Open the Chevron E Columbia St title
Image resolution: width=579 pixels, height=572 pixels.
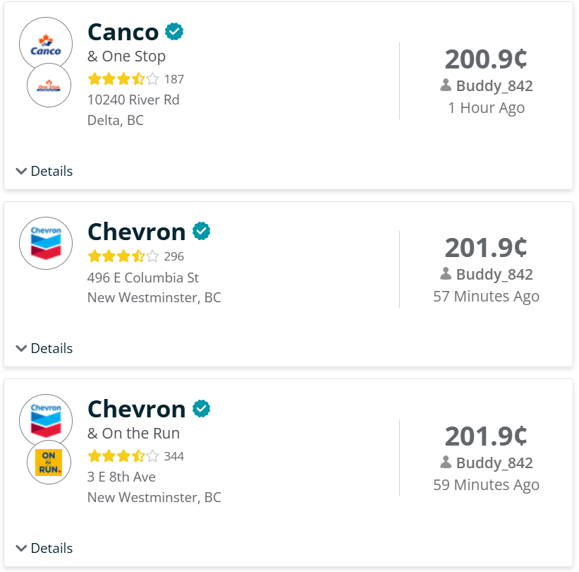tap(136, 232)
